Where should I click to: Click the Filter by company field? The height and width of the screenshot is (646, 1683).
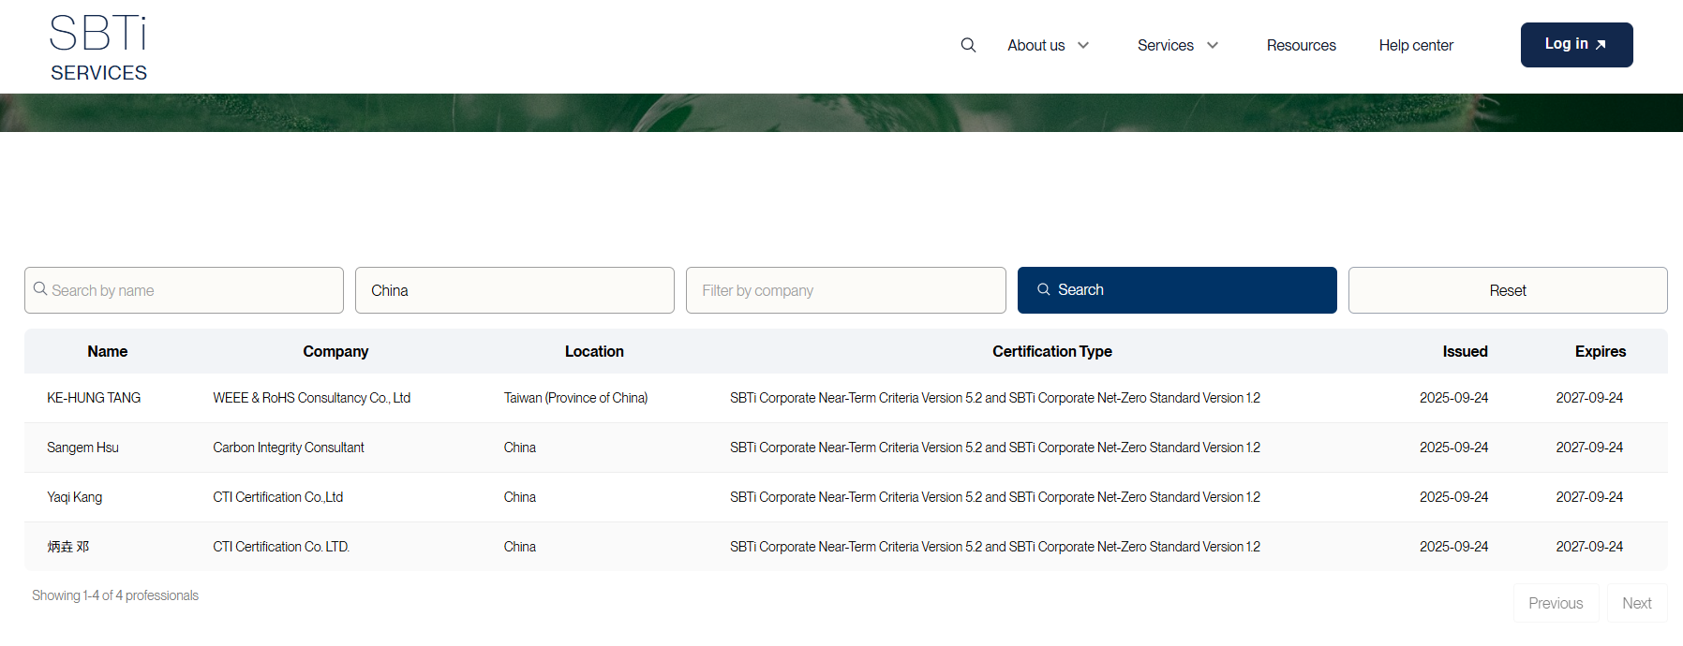(x=845, y=290)
